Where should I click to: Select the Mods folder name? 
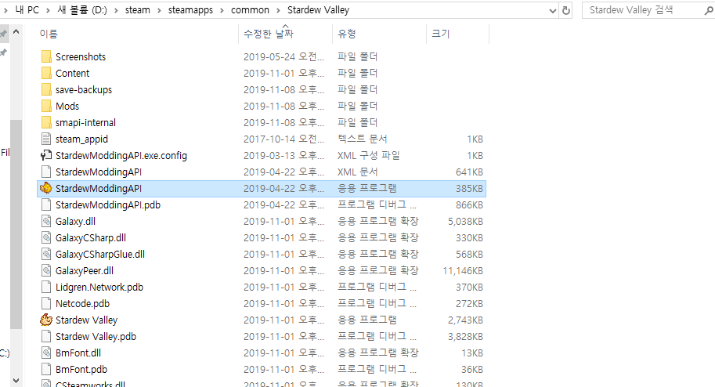pyautogui.click(x=67, y=106)
